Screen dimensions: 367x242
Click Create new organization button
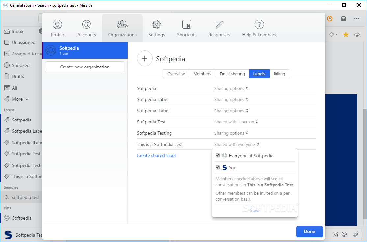coord(85,67)
